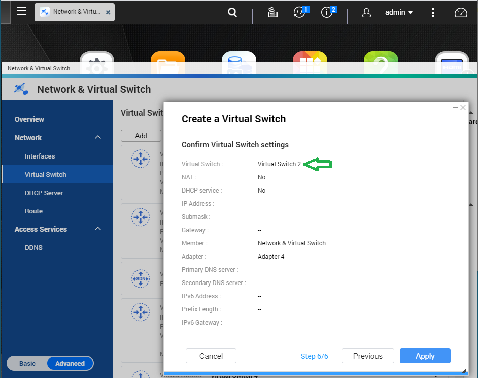This screenshot has width=478, height=378.
Task: Open Interfaces sidebar item
Action: click(x=40, y=156)
